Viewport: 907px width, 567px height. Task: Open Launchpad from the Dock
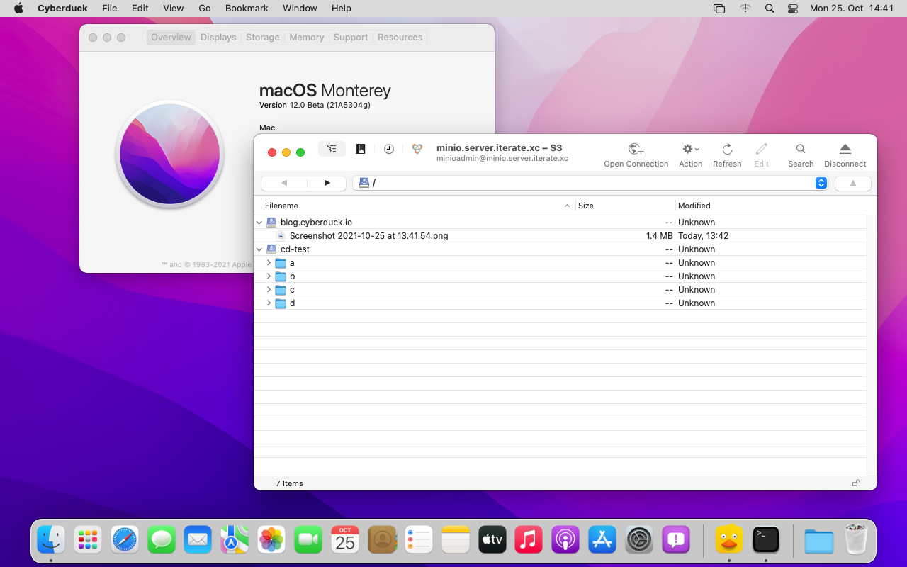click(88, 540)
